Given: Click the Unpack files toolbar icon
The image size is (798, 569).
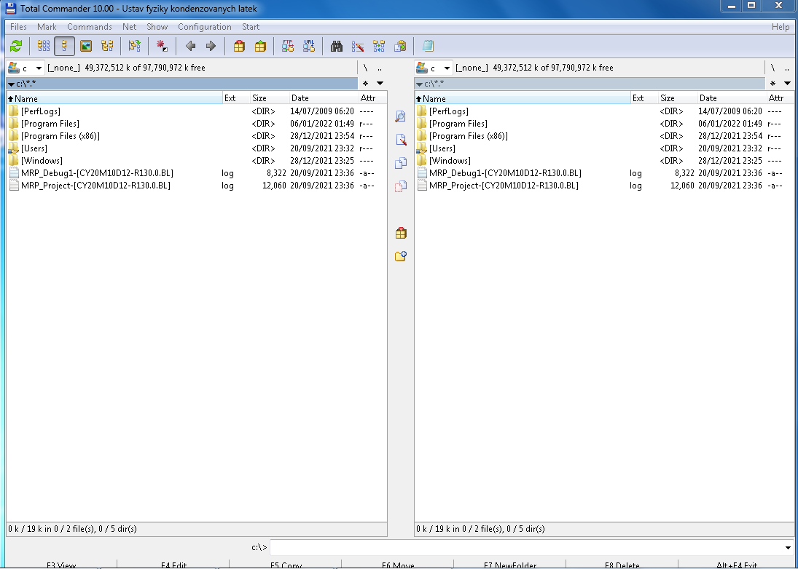Looking at the screenshot, I should (x=260, y=47).
